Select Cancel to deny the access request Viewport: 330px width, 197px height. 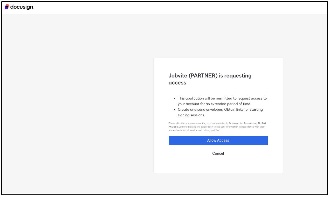point(218,153)
